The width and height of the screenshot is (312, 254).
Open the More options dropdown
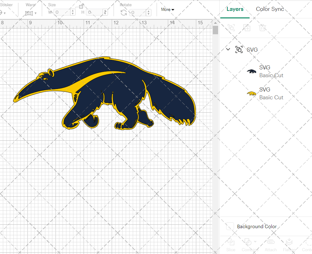click(x=168, y=9)
